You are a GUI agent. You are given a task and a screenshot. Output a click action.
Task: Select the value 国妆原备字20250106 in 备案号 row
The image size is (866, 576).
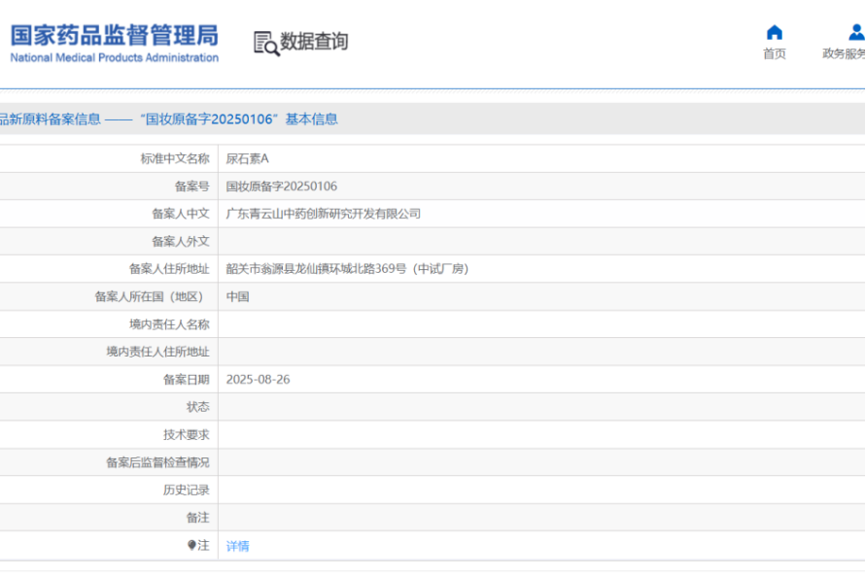[x=282, y=186]
